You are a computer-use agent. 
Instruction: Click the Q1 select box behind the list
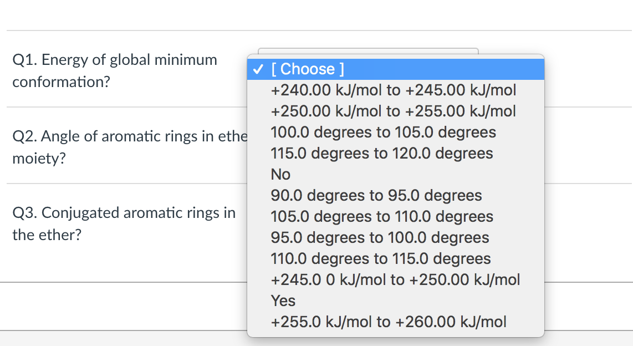366,51
